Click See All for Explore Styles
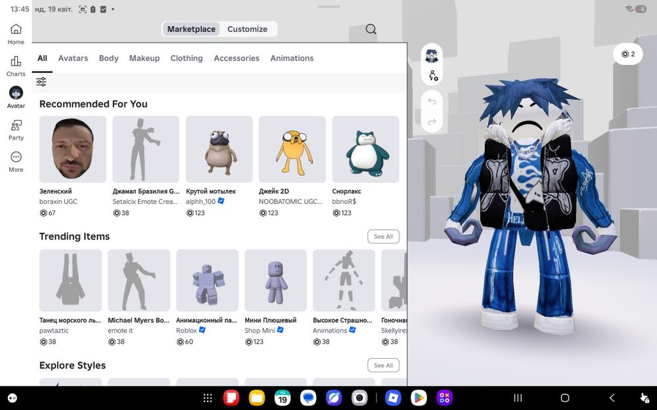Image resolution: width=657 pixels, height=410 pixels. 384,365
